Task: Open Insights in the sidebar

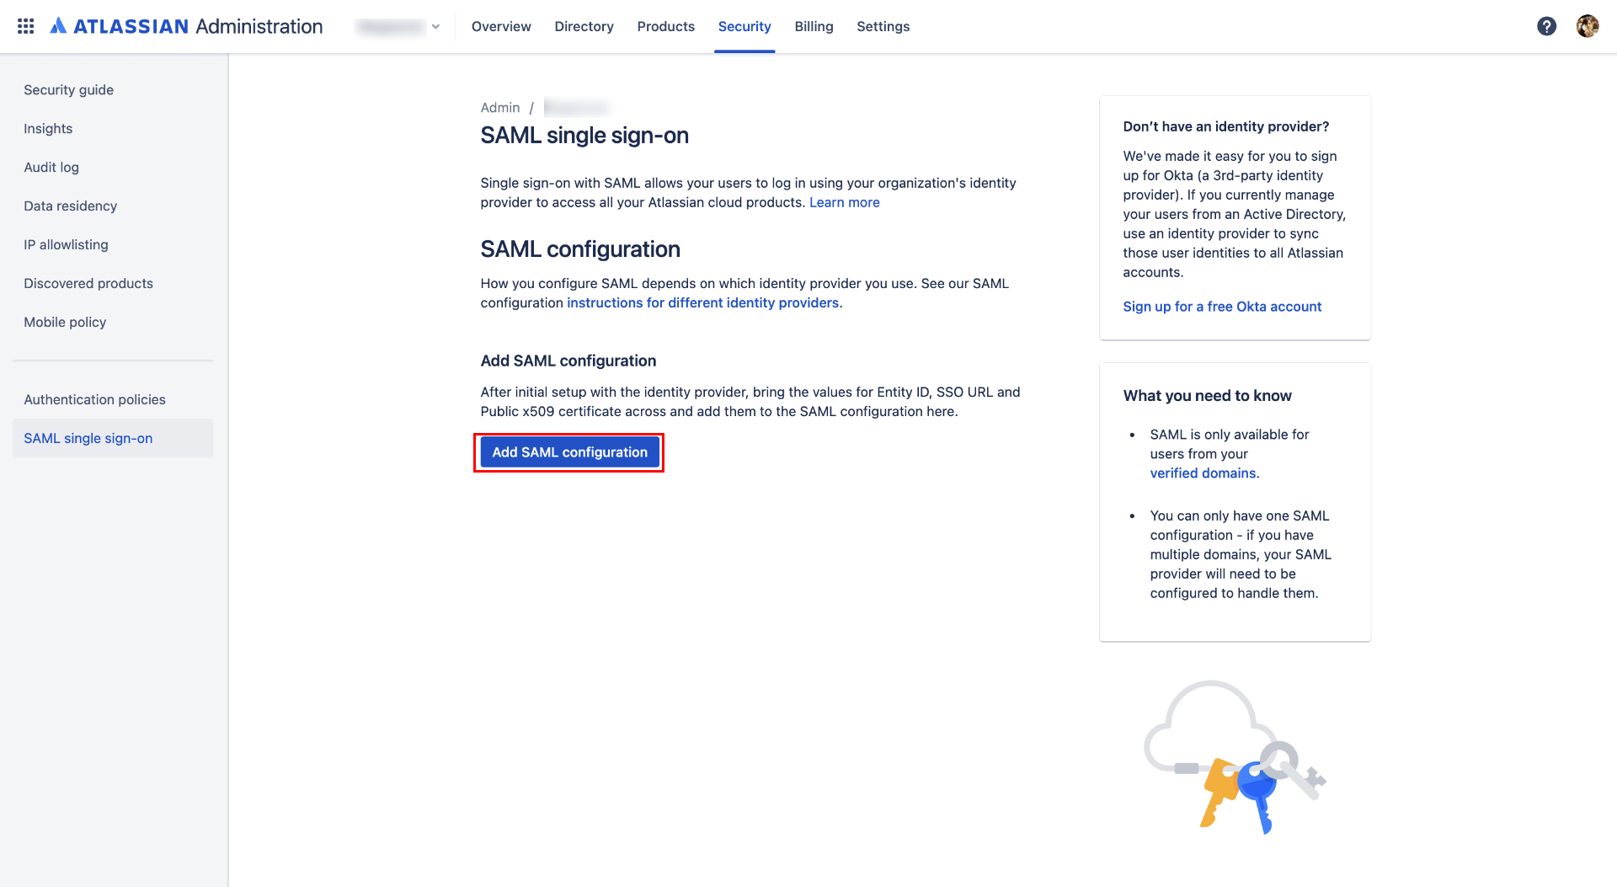Action: point(113,129)
